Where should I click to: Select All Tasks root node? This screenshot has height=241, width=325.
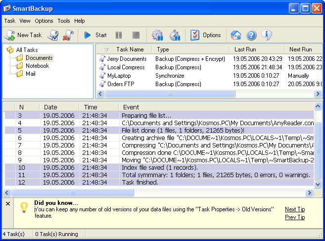coord(27,50)
